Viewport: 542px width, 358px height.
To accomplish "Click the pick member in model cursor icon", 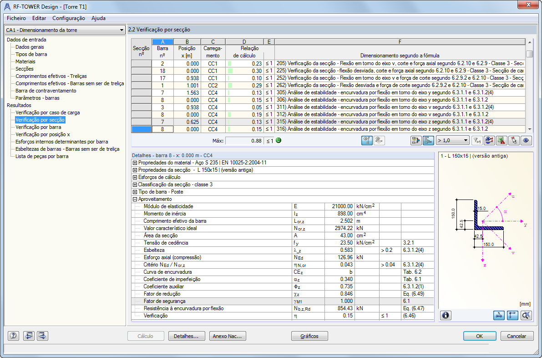I will [514, 140].
